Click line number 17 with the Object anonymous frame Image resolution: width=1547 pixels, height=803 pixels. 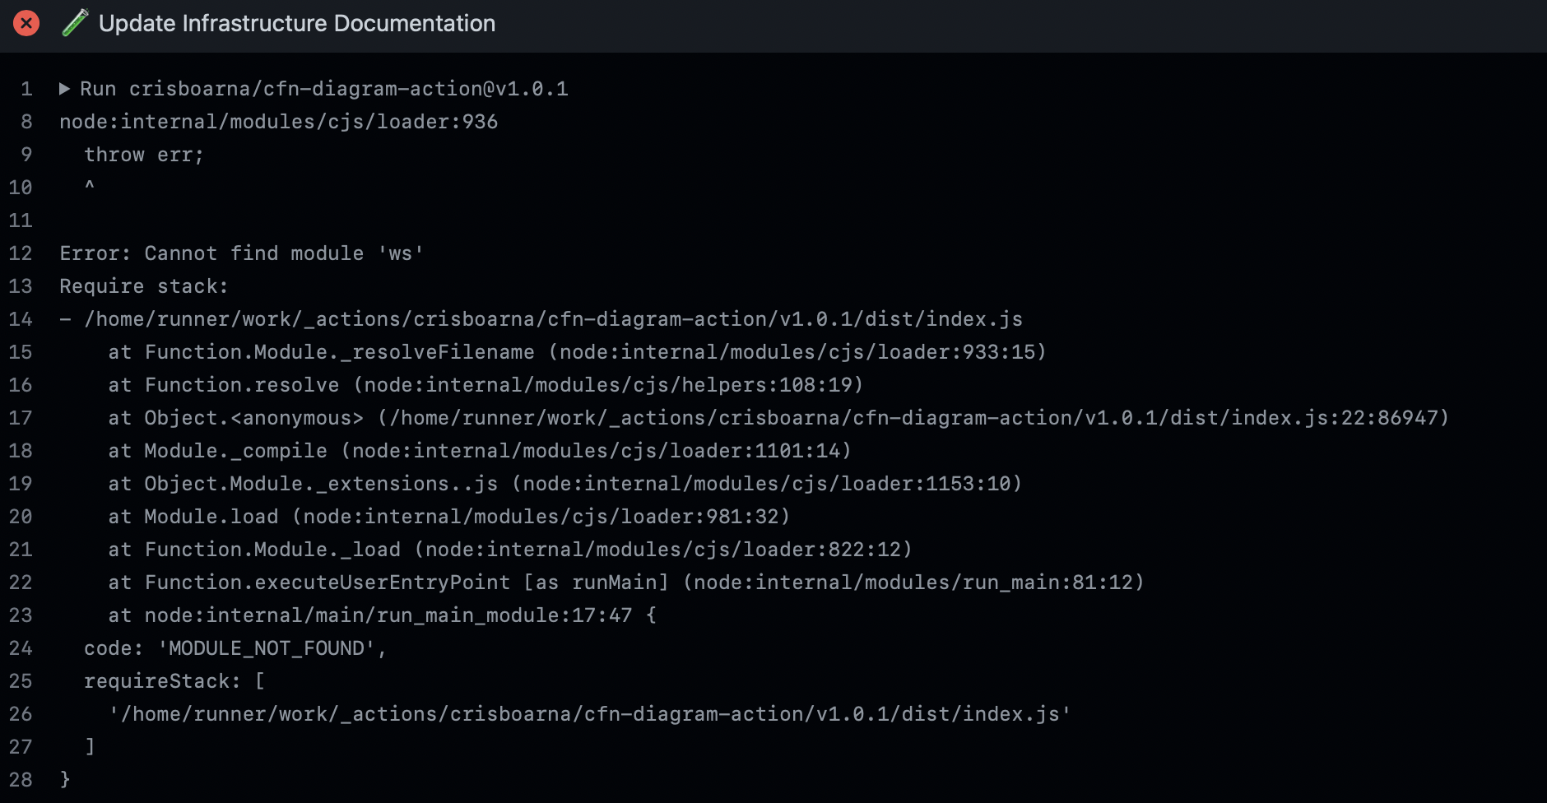(x=21, y=418)
